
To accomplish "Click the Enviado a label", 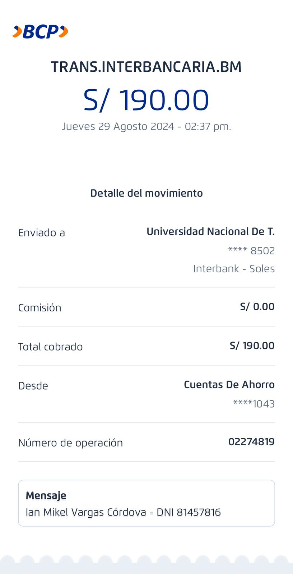I will [x=42, y=233].
